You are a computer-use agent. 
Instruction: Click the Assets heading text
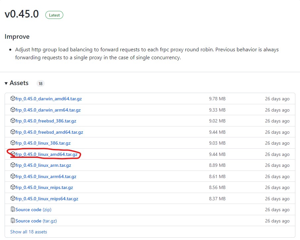(19, 83)
